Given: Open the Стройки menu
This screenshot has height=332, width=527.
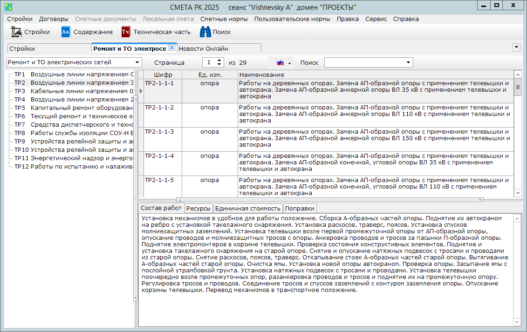Looking at the screenshot, I should tap(20, 19).
